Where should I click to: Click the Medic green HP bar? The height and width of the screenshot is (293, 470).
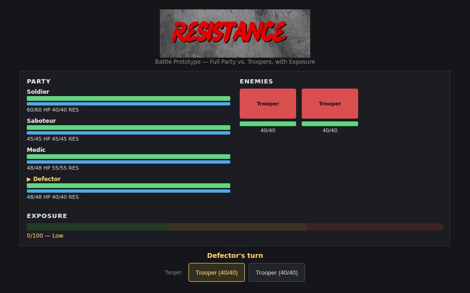tap(128, 157)
